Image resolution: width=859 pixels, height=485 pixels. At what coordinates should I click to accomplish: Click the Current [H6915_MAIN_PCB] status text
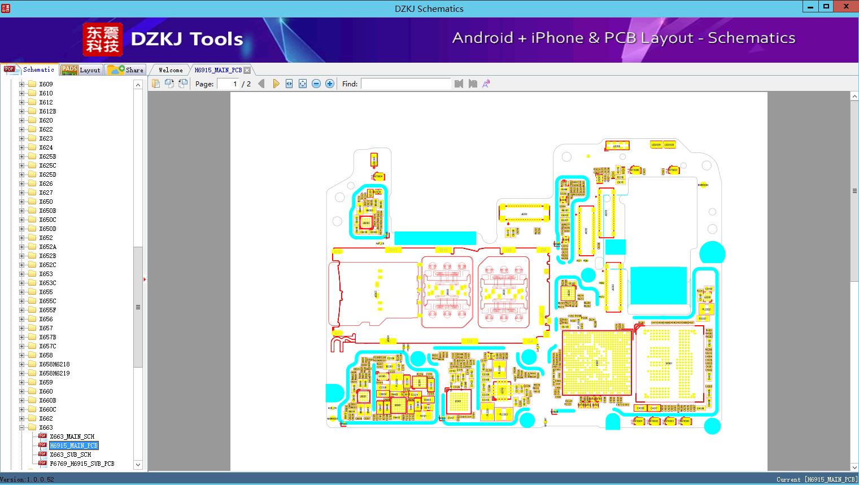point(816,479)
